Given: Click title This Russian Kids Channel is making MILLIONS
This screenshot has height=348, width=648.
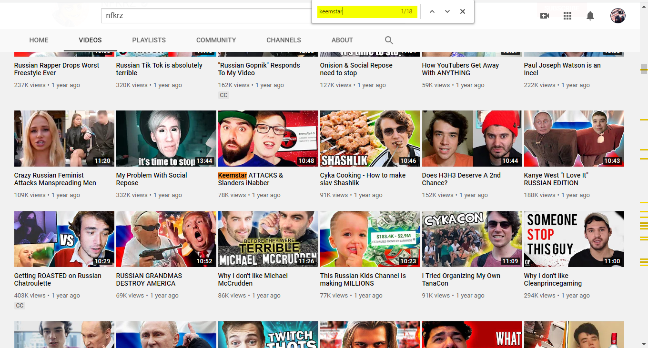Looking at the screenshot, I should (363, 279).
